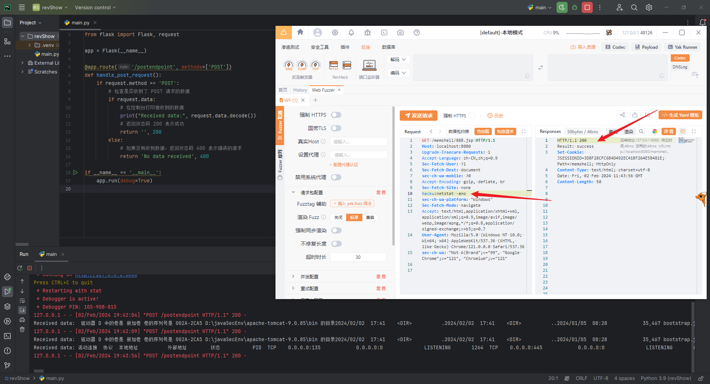710x384 pixels.
Task: Toggle the 不修复长度 switch
Action: coord(337,244)
